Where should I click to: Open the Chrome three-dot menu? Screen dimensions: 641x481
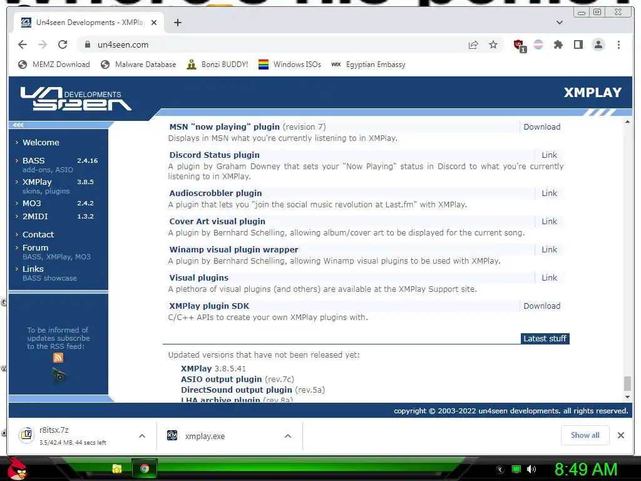tap(618, 44)
